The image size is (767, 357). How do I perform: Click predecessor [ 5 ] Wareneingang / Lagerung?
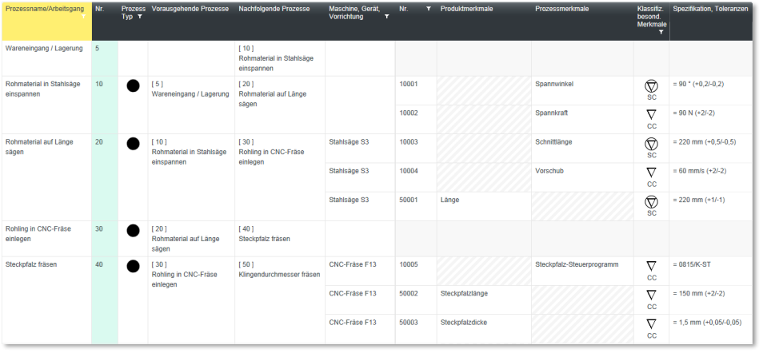(190, 89)
